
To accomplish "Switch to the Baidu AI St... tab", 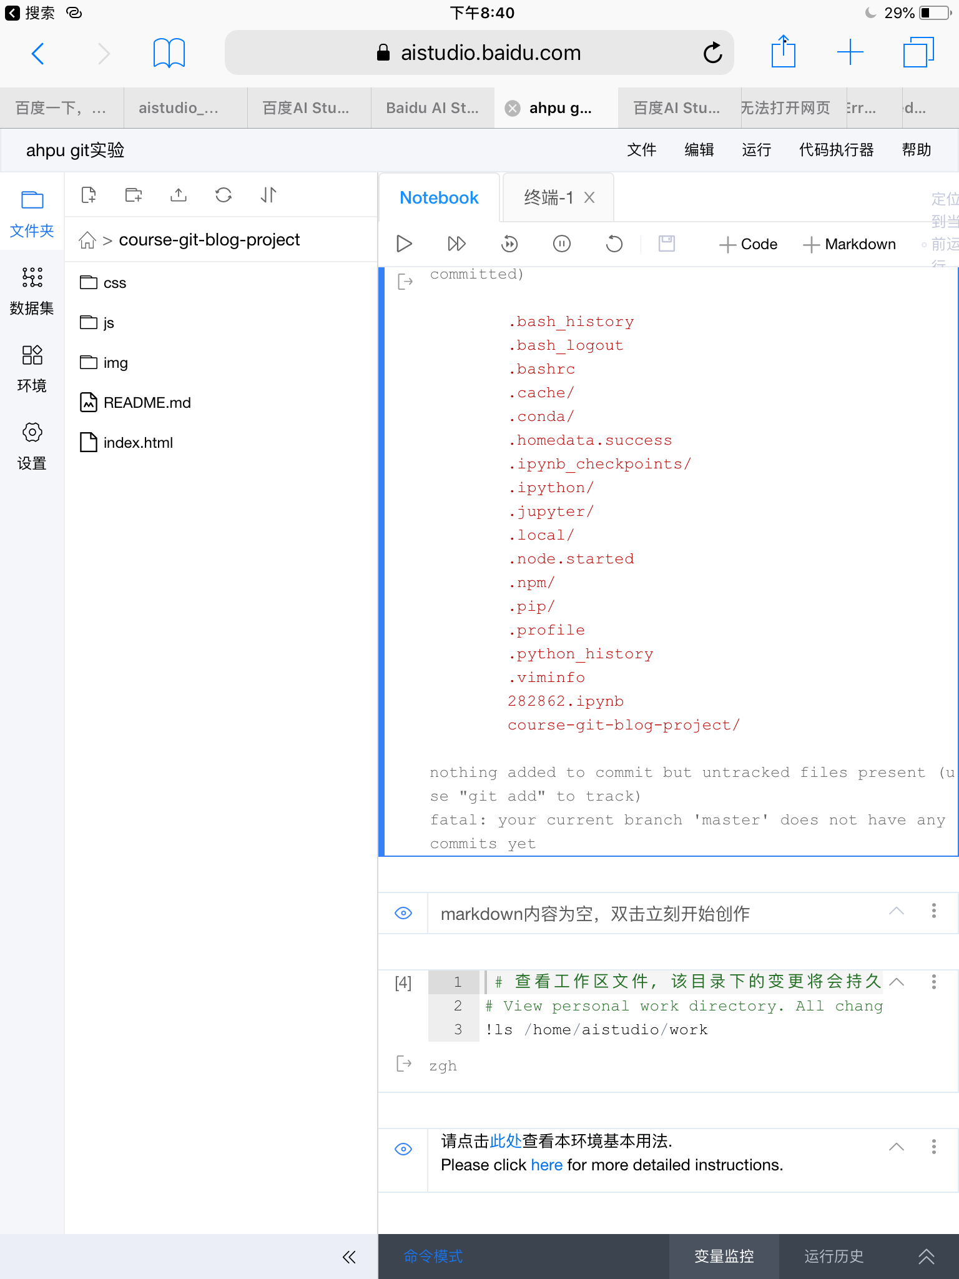I will (x=432, y=108).
